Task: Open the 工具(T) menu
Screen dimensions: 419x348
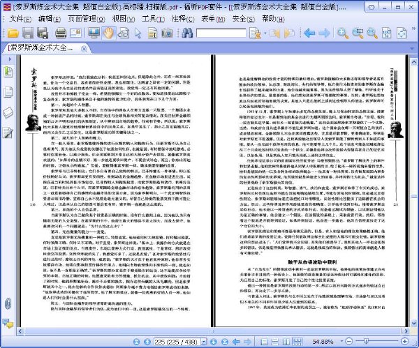Action: 153,19
